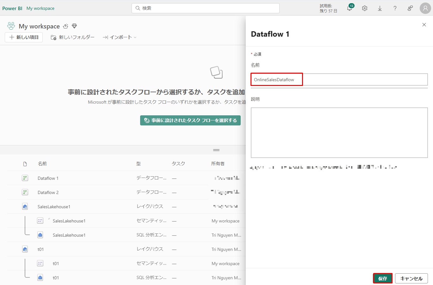This screenshot has width=433, height=285.
Task: Close the Dataflow 1 side panel
Action: (x=424, y=25)
